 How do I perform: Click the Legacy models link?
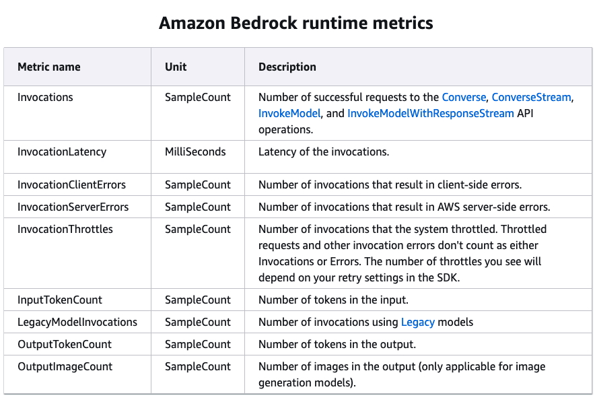pos(418,322)
